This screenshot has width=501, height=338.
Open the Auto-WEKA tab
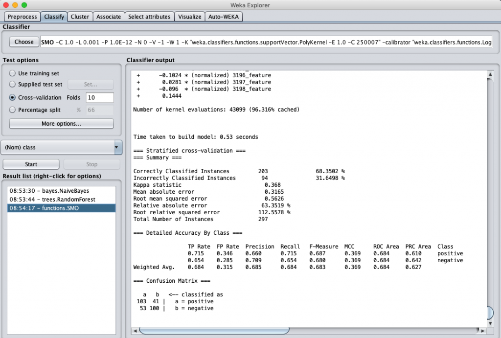click(223, 17)
